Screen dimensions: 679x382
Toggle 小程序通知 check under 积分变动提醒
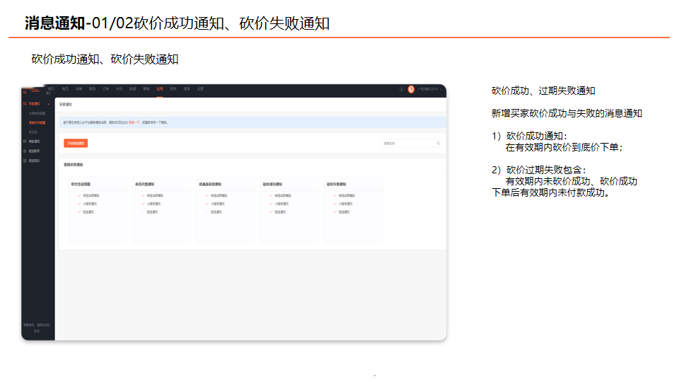tap(79, 204)
